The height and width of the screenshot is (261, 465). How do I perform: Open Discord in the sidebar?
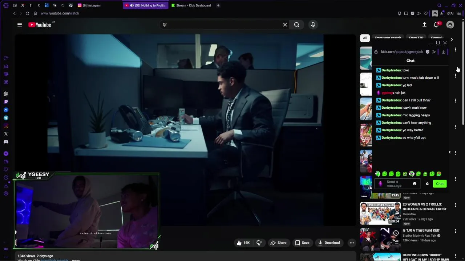pos(6,142)
